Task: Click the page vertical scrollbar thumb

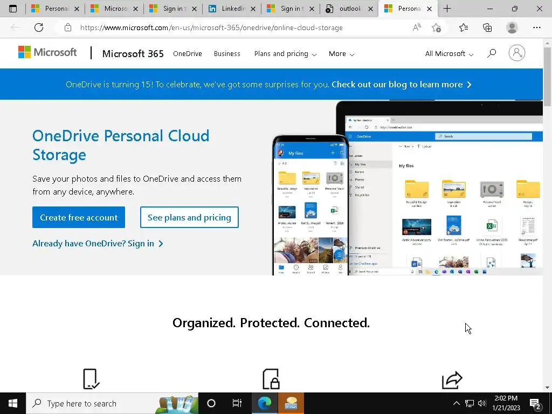Action: (x=548, y=75)
